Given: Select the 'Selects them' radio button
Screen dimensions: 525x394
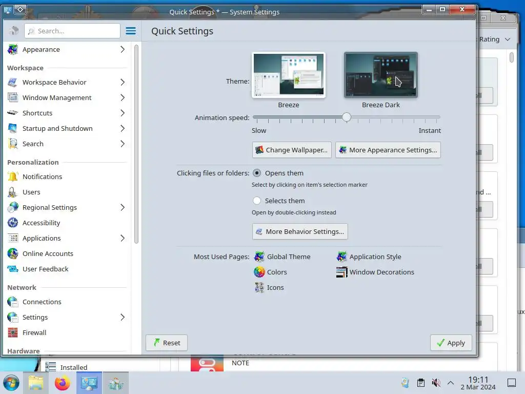Looking at the screenshot, I should (x=257, y=201).
